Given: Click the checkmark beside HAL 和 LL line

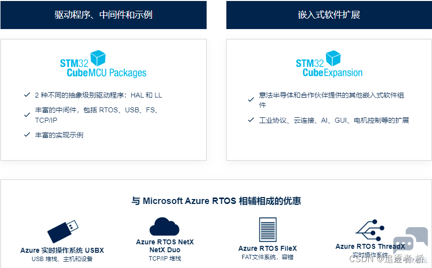Looking at the screenshot, I should point(27,95).
